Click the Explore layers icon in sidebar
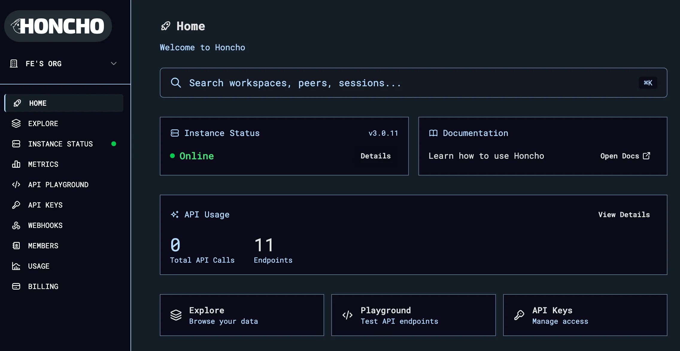This screenshot has height=351, width=680. (16, 123)
